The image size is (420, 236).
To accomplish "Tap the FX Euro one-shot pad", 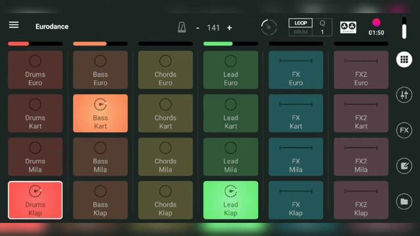I will [296, 70].
